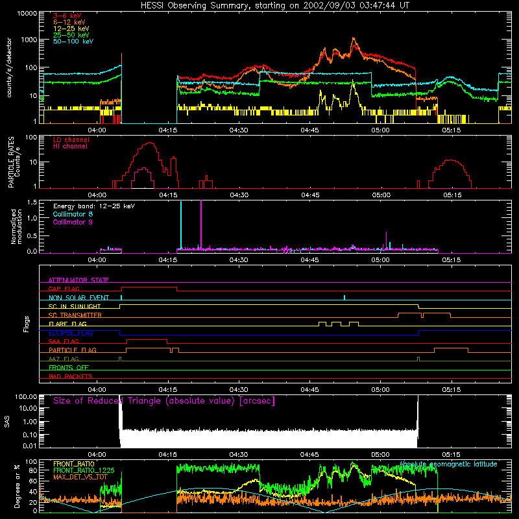The width and height of the screenshot is (519, 519).
Task: Click the 04:15 time label under modulation plot
Action: pyautogui.click(x=168, y=260)
